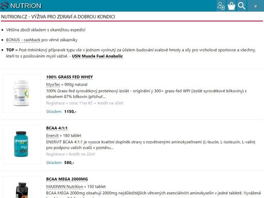Viewport: 264px width, 198px height.
Task: Open the MyoTec brand link
Action: click(x=53, y=85)
